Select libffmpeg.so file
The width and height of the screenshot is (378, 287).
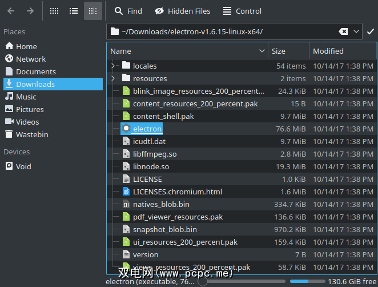click(155, 154)
